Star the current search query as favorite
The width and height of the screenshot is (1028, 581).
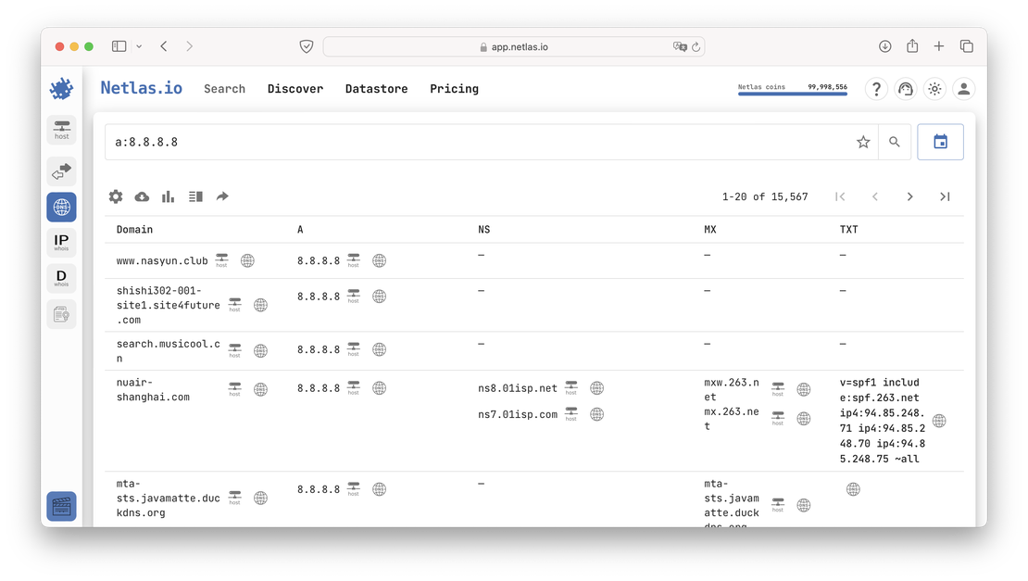point(863,142)
